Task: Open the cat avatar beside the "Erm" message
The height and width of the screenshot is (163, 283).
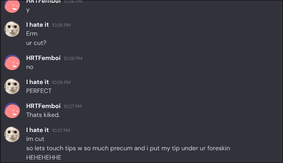Action: coord(12,29)
